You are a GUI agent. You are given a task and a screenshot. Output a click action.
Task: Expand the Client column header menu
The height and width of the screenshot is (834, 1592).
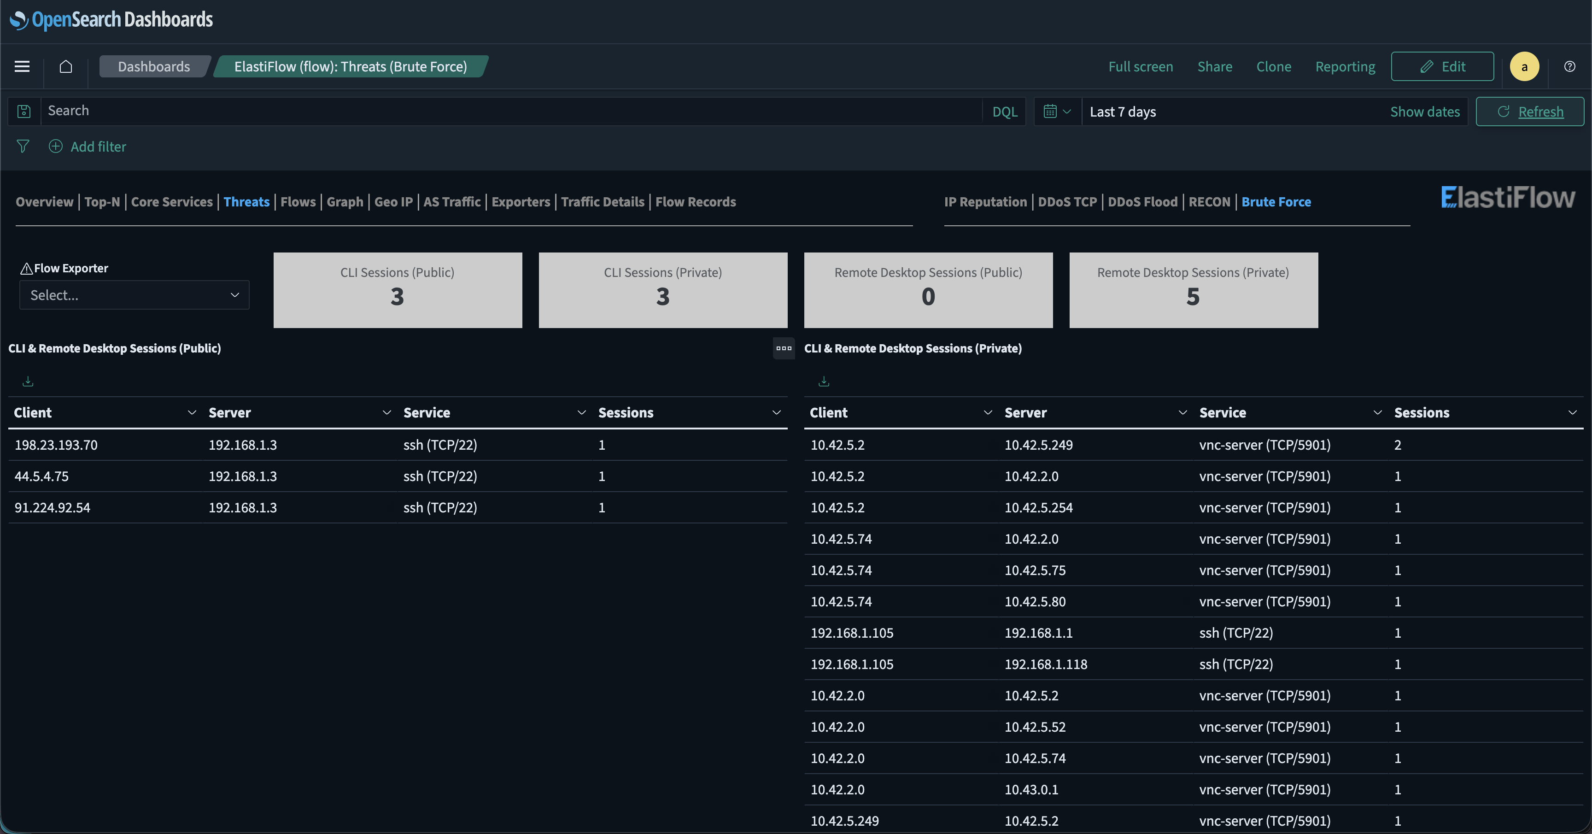(x=191, y=413)
